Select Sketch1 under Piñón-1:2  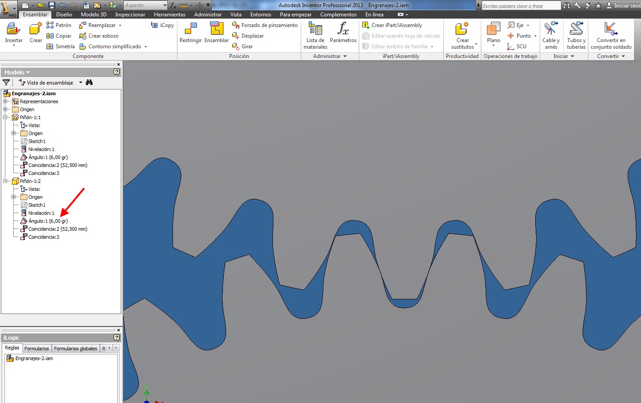pyautogui.click(x=37, y=205)
